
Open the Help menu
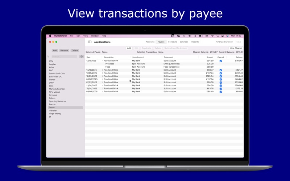(x=104, y=36)
